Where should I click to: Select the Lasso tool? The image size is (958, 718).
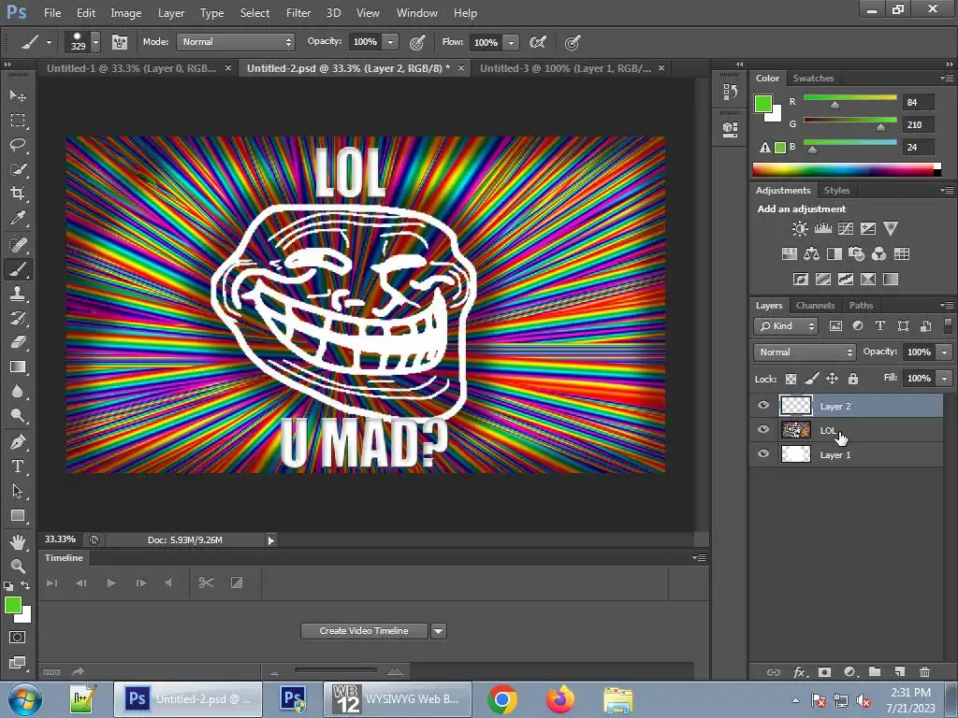click(18, 145)
